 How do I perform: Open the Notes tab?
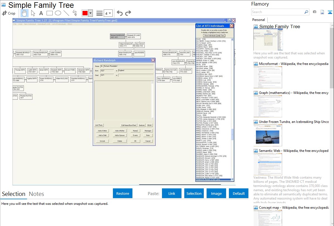37,194
